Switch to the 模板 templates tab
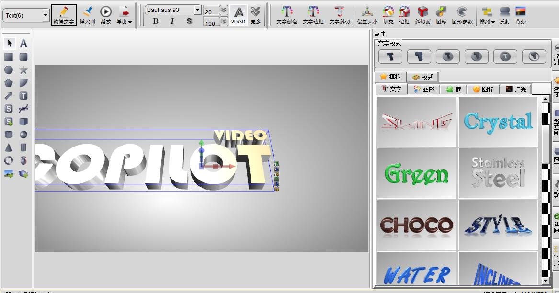This screenshot has height=293, width=559. [390, 77]
